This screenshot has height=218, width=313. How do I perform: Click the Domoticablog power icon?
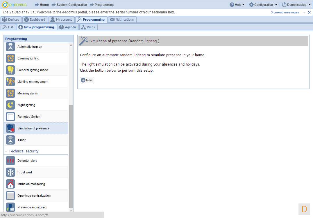tap(284, 5)
